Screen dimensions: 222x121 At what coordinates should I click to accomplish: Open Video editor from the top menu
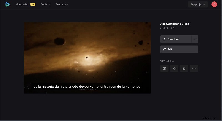[x=22, y=4]
